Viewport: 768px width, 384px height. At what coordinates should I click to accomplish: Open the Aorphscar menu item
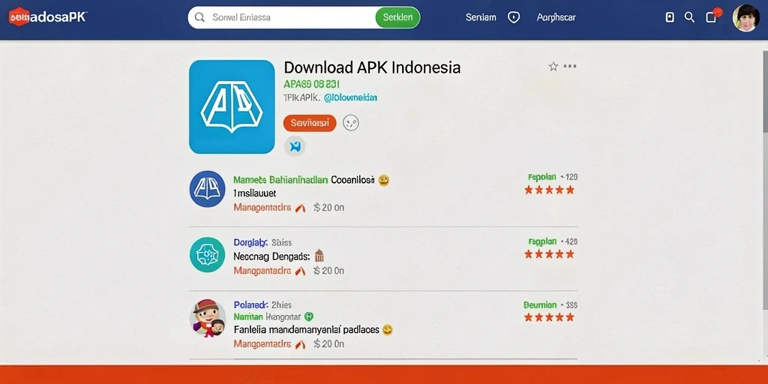tap(556, 18)
